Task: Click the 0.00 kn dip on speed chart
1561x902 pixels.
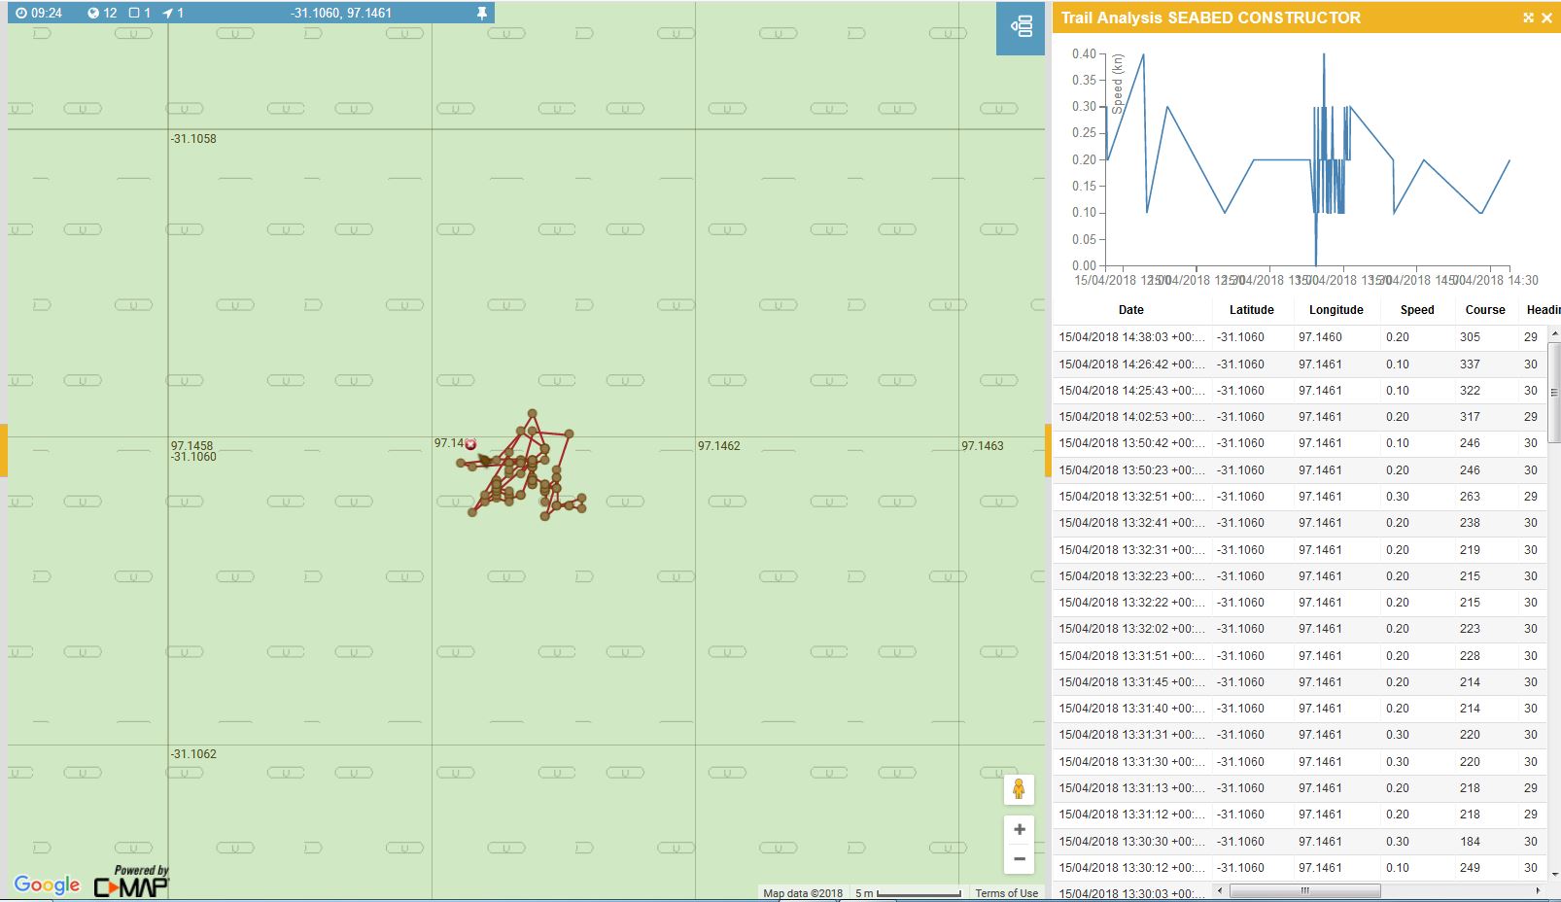Action: pos(1316,264)
